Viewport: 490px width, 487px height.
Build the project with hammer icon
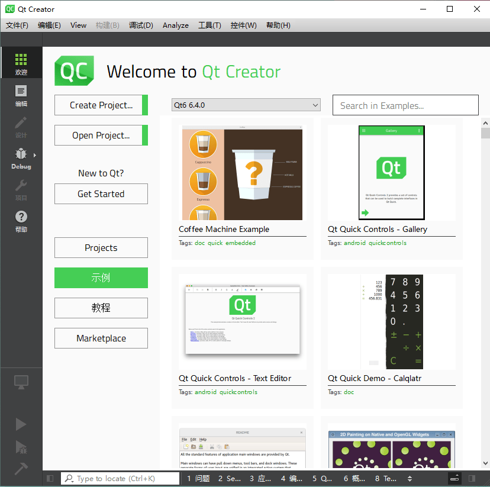point(21,468)
